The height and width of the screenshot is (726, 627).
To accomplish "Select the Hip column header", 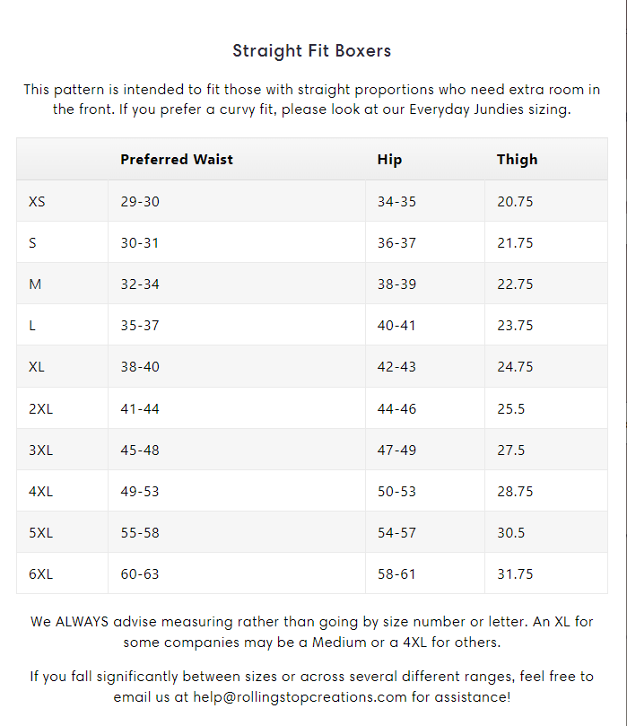I will coord(389,159).
